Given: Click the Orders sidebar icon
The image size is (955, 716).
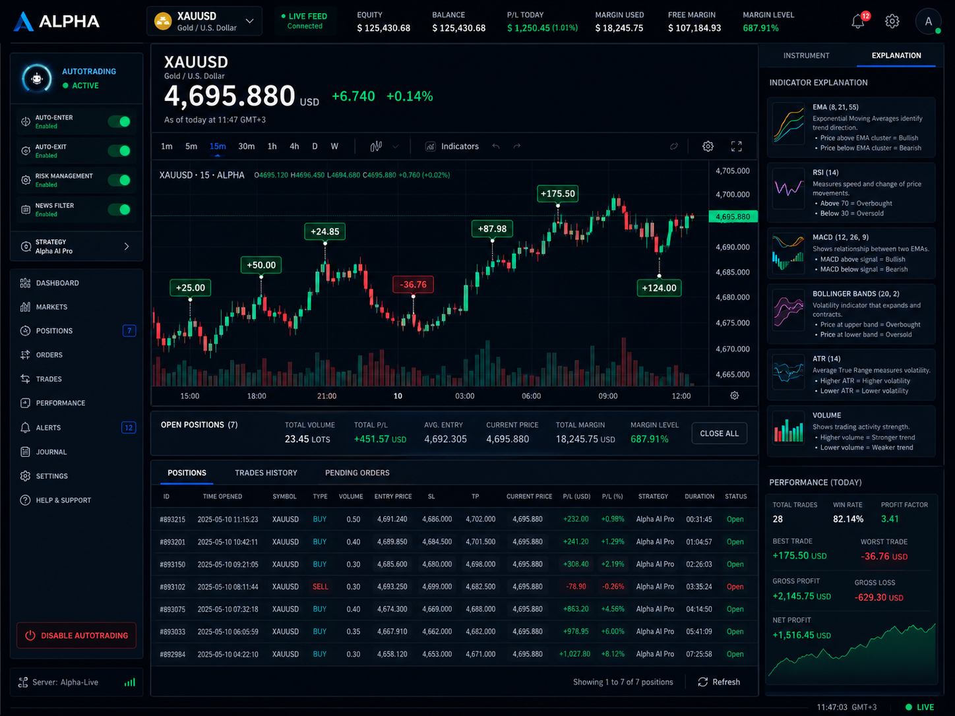Looking at the screenshot, I should (x=25, y=355).
